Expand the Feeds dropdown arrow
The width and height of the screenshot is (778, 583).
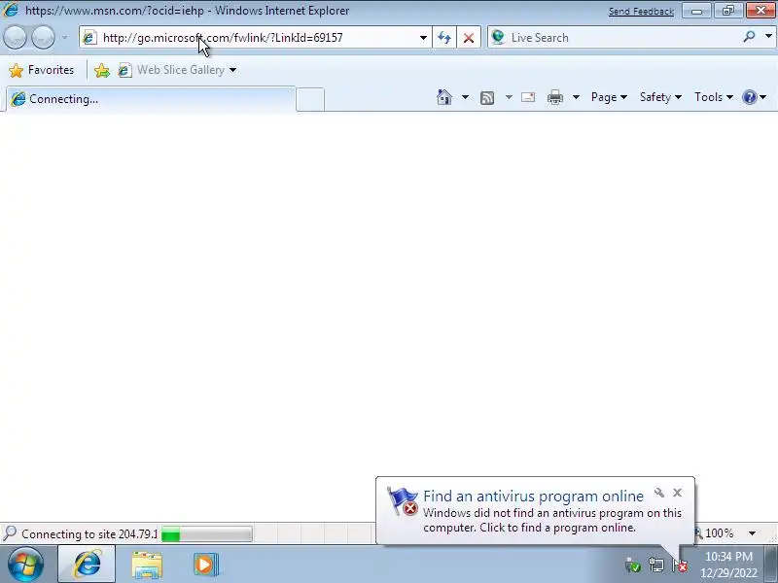tap(509, 97)
